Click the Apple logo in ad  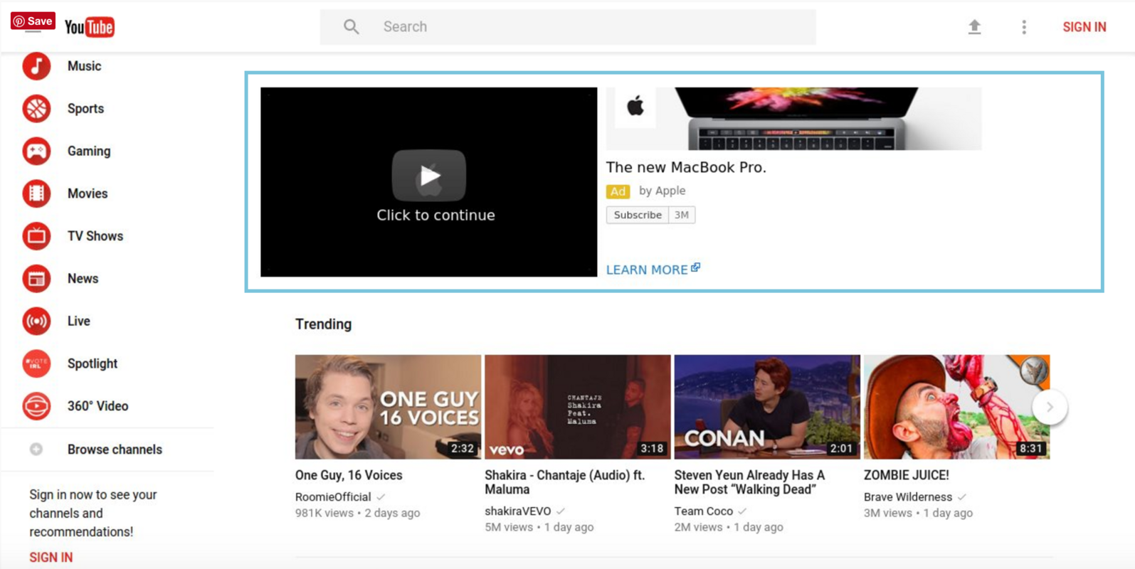click(635, 107)
